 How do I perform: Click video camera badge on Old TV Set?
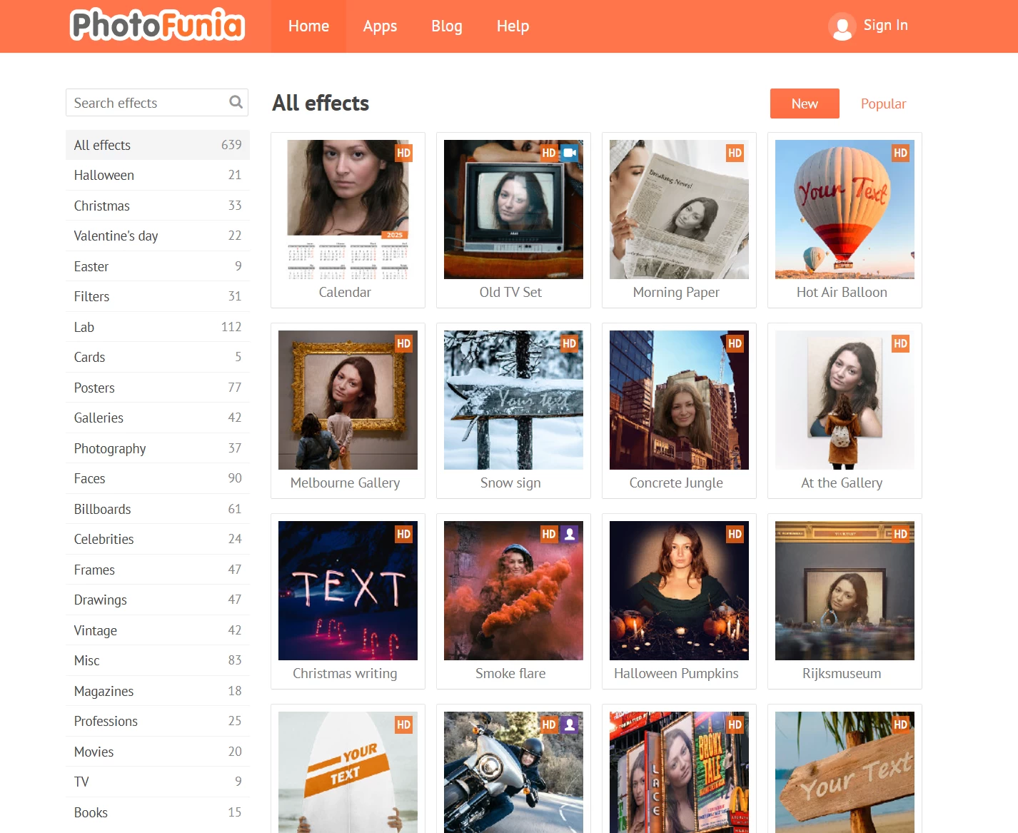(569, 153)
